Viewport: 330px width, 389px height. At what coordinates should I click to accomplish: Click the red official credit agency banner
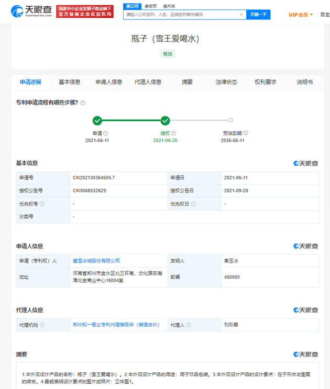point(85,12)
